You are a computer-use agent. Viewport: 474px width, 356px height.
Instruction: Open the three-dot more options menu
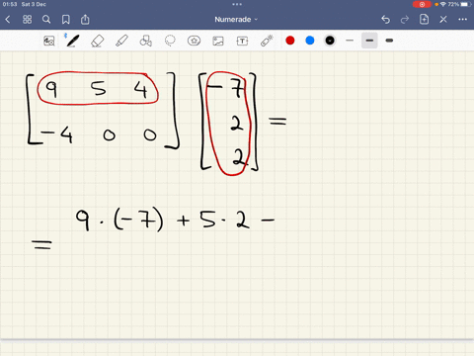point(462,20)
